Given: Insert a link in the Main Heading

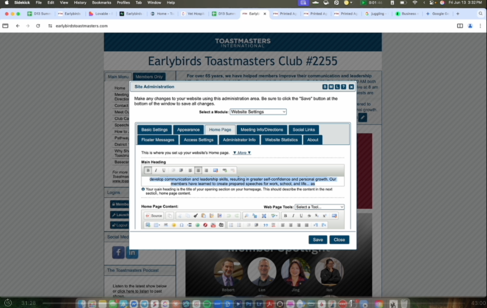Looking at the screenshot, I should click(225, 170).
